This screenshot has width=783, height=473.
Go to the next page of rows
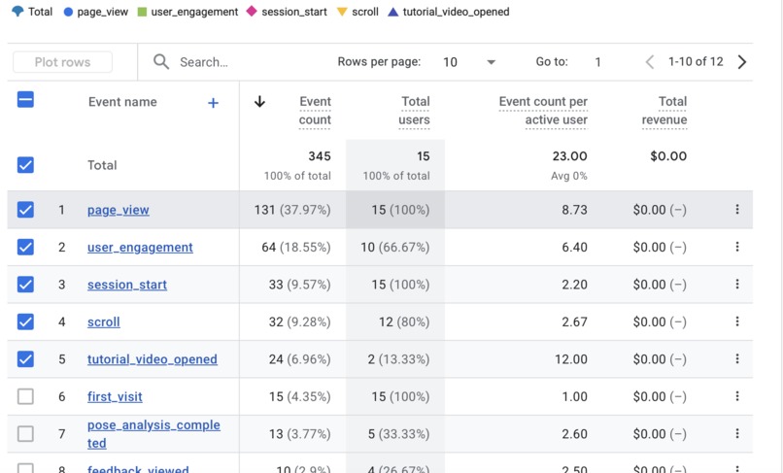click(742, 62)
